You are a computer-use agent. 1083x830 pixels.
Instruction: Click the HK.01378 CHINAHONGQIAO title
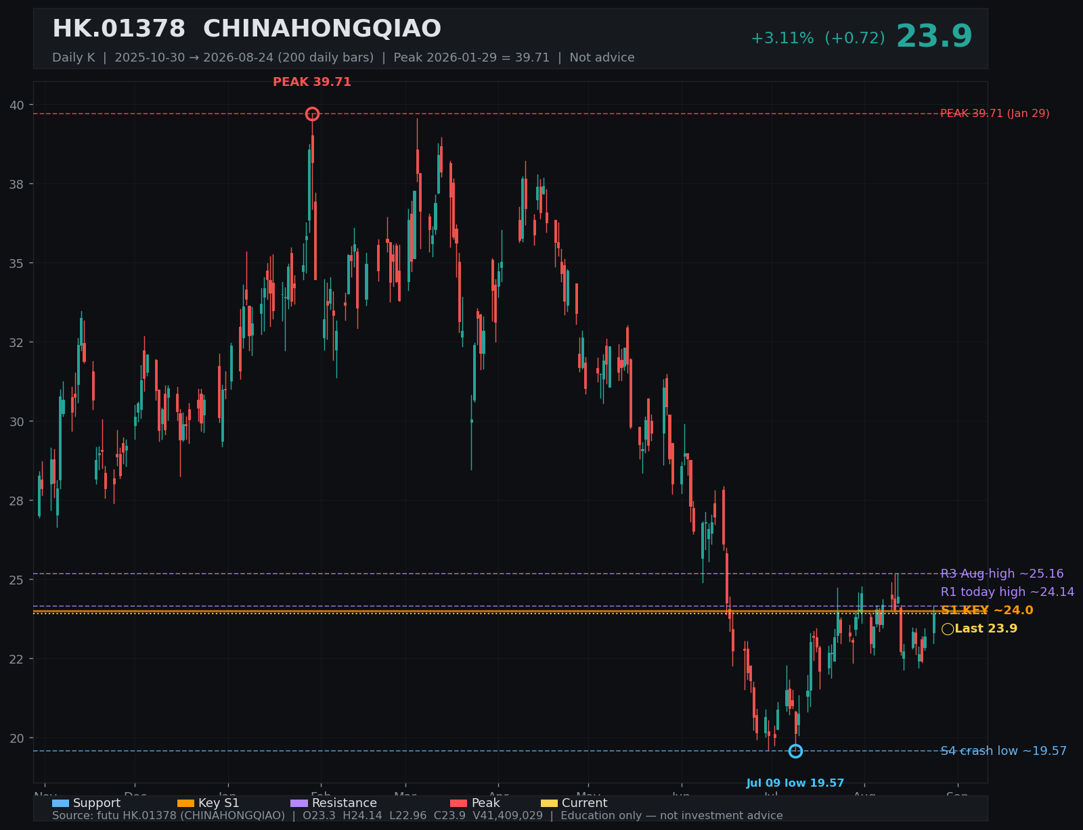246,29
